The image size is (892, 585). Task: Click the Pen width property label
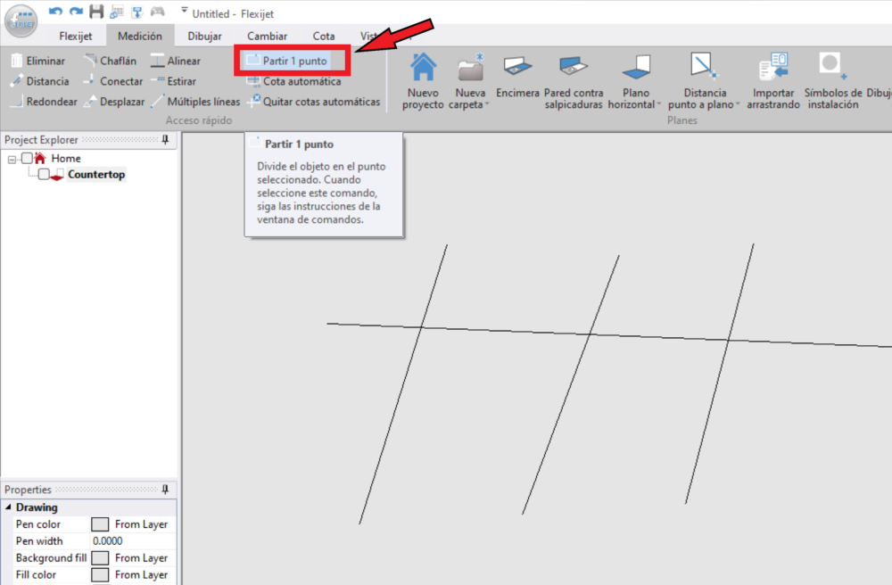(39, 541)
